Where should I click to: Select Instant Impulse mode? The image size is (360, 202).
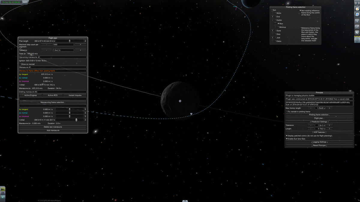coord(75,95)
